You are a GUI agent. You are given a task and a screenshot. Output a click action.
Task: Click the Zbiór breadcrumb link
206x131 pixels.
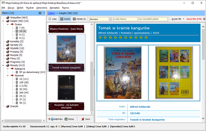click(51, 13)
